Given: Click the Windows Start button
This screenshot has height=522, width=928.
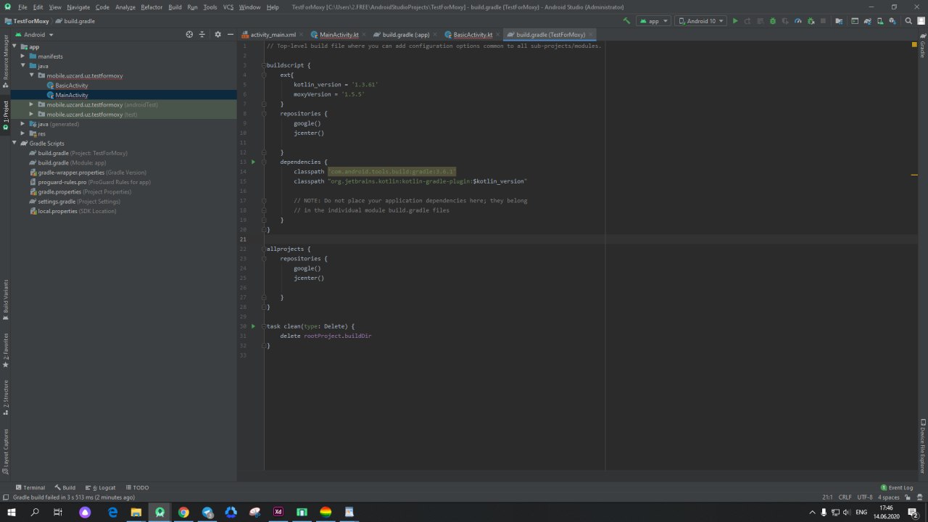Looking at the screenshot, I should (12, 512).
